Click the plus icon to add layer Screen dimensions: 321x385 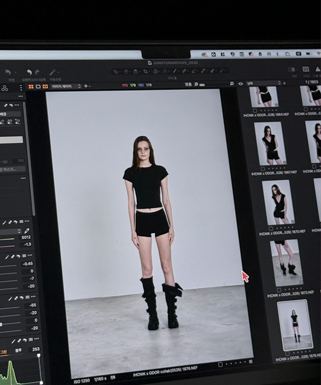click(x=86, y=86)
